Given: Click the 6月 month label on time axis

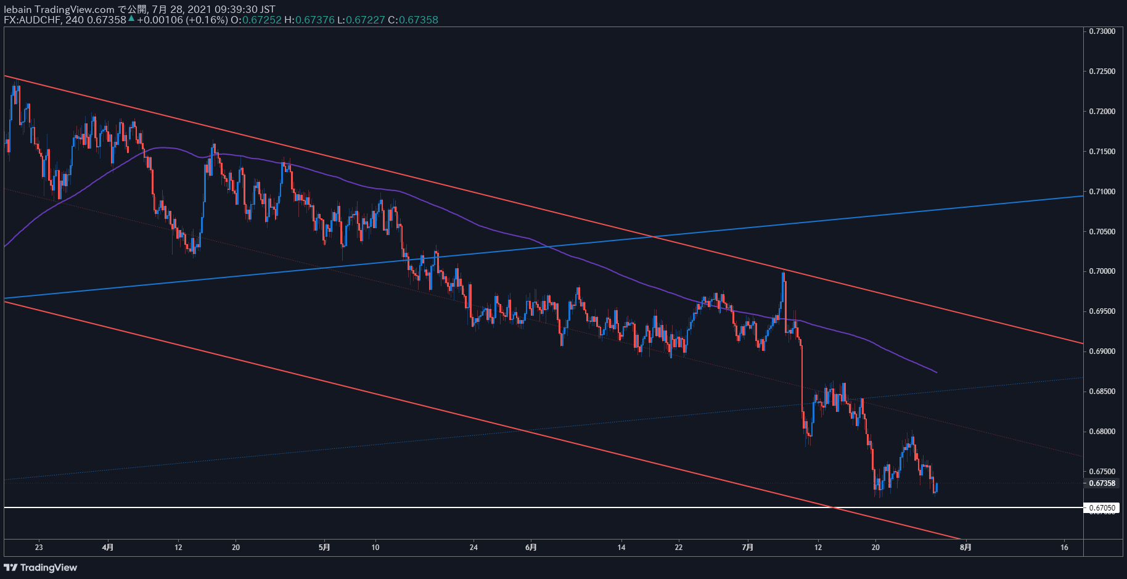Looking at the screenshot, I should [x=531, y=547].
